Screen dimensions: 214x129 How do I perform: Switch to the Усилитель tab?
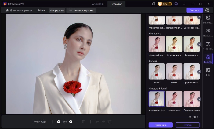(98, 4)
